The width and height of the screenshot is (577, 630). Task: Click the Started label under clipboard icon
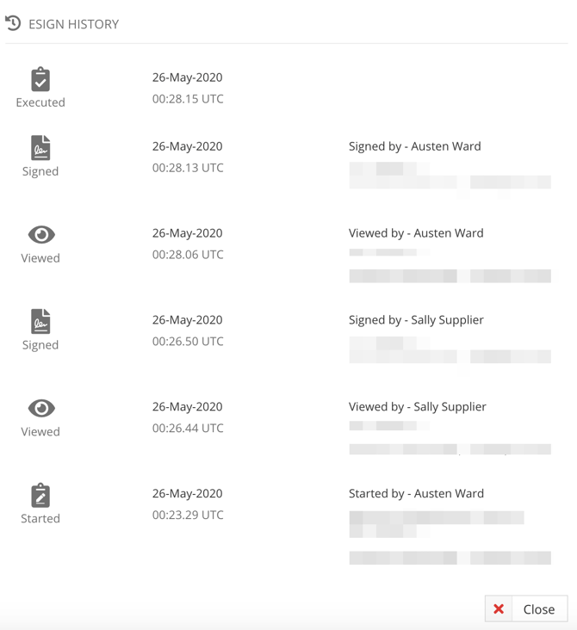(x=40, y=518)
